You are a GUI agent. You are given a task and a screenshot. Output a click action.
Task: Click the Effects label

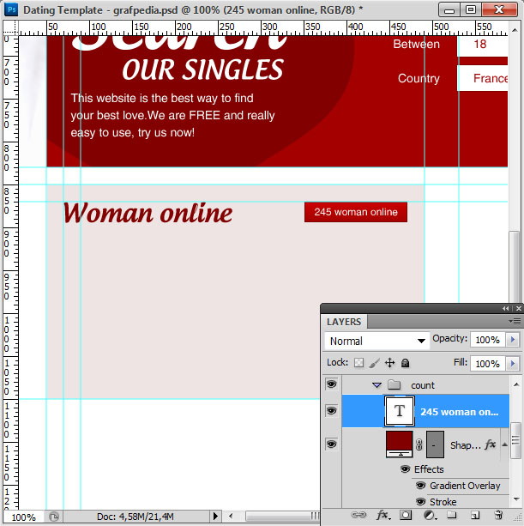[429, 469]
